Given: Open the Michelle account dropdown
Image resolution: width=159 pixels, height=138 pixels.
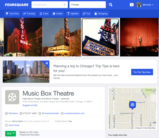Looking at the screenshot, I should click(148, 5).
